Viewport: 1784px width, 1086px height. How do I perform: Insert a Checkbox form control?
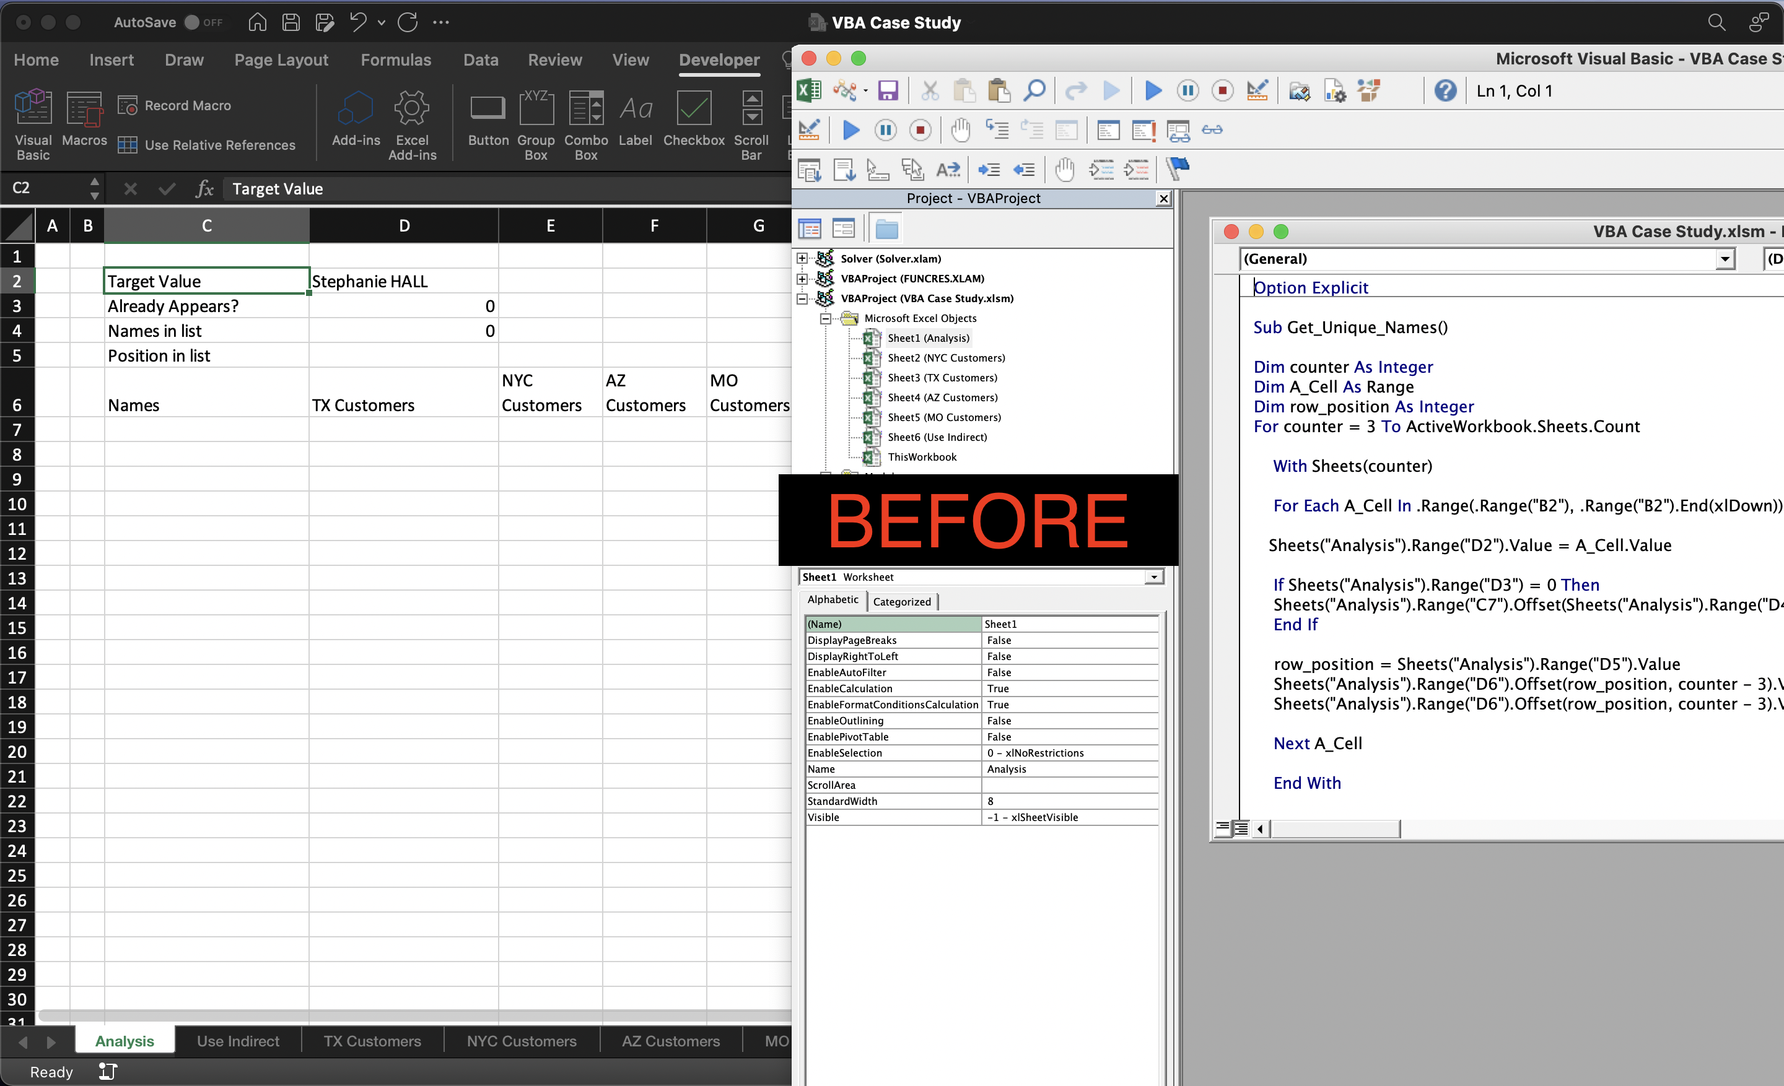pyautogui.click(x=693, y=119)
